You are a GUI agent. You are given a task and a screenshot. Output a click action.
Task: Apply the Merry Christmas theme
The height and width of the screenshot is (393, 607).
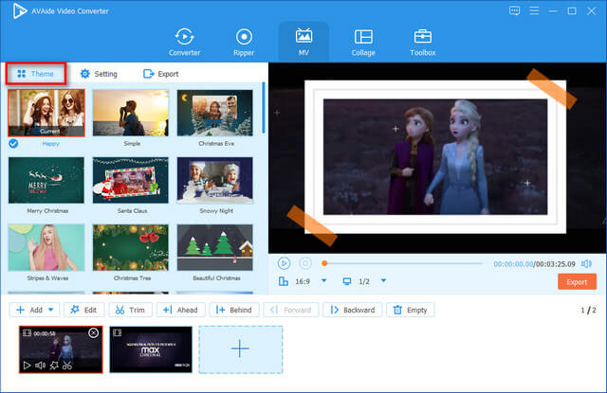click(46, 180)
